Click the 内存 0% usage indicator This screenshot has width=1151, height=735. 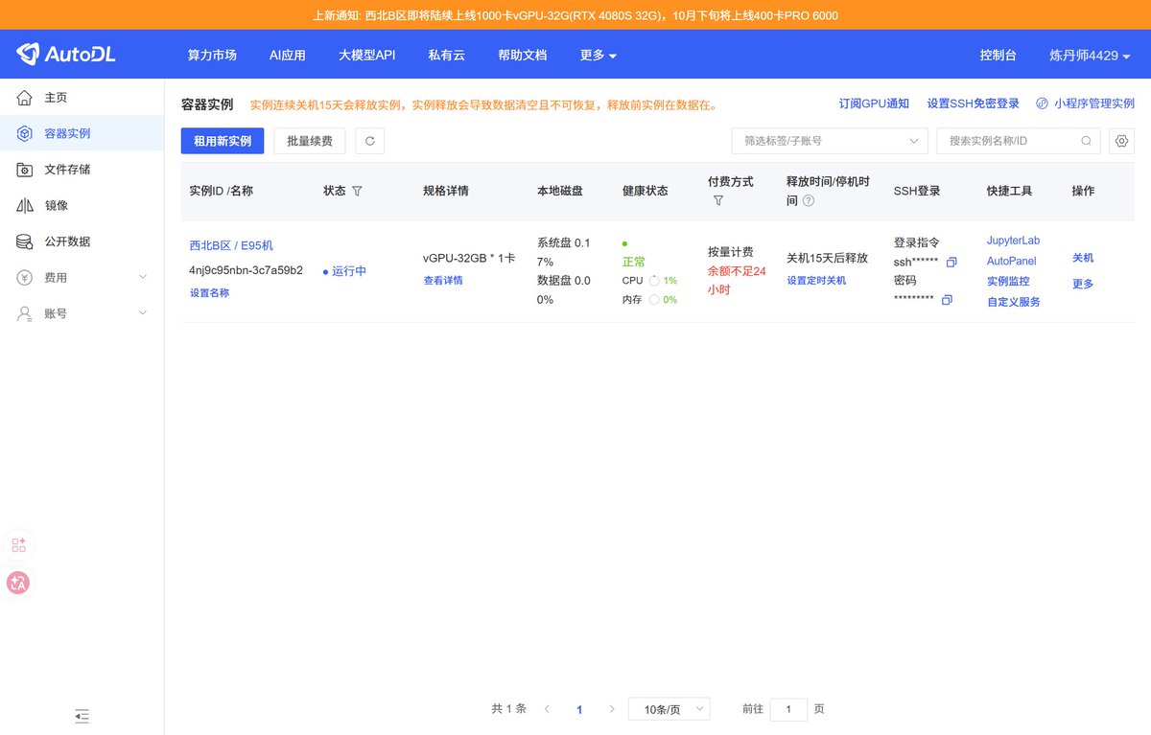[649, 300]
